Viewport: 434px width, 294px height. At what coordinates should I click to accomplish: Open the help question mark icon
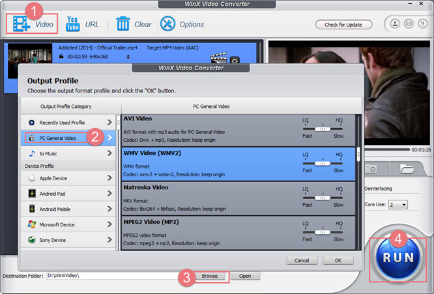tap(422, 24)
